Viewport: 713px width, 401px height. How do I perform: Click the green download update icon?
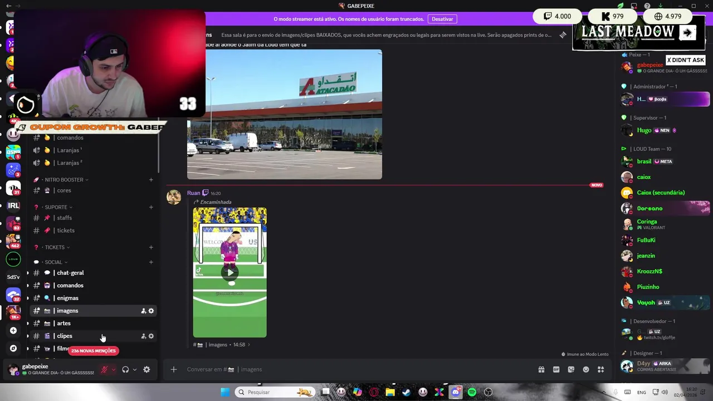[660, 6]
